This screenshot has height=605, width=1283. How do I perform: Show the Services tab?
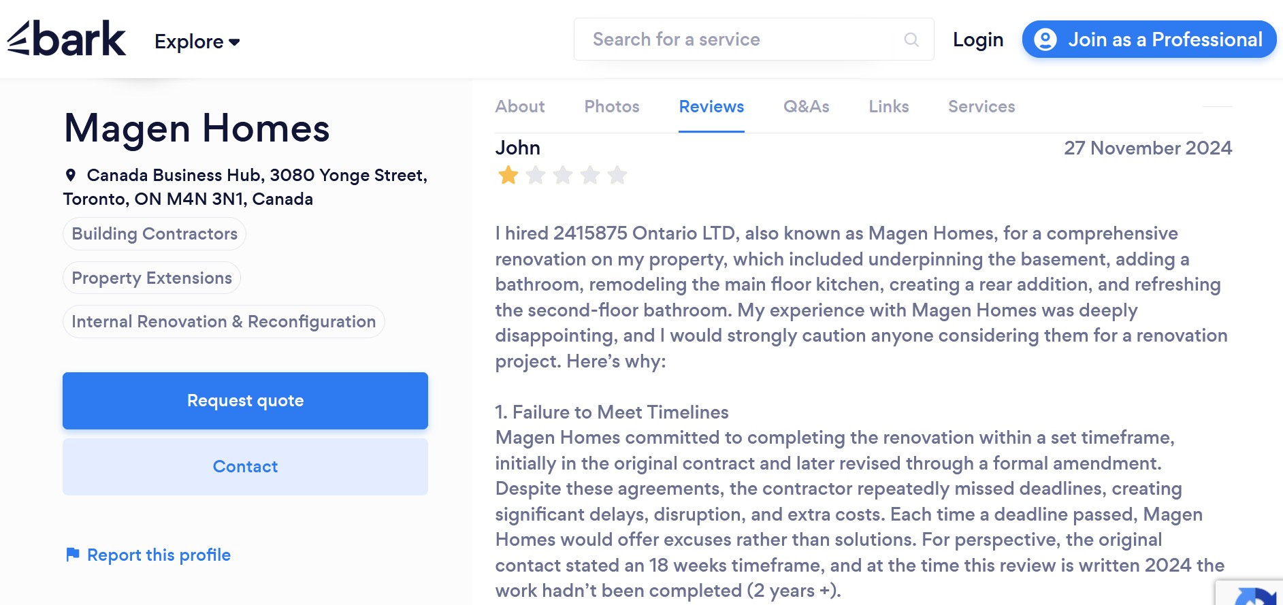tap(981, 107)
